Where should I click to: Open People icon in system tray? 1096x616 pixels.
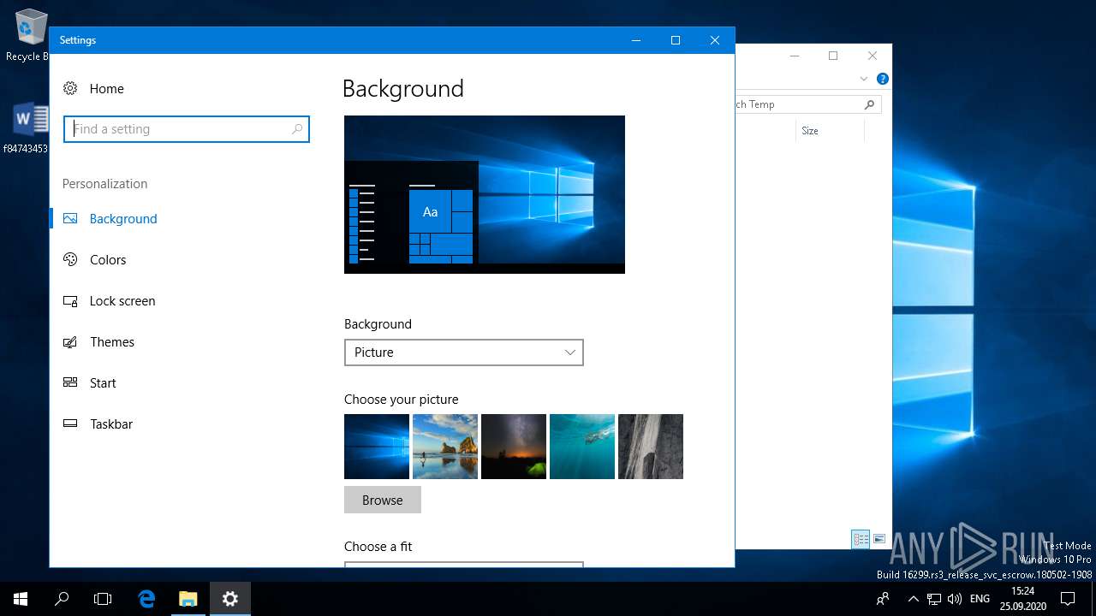883,599
